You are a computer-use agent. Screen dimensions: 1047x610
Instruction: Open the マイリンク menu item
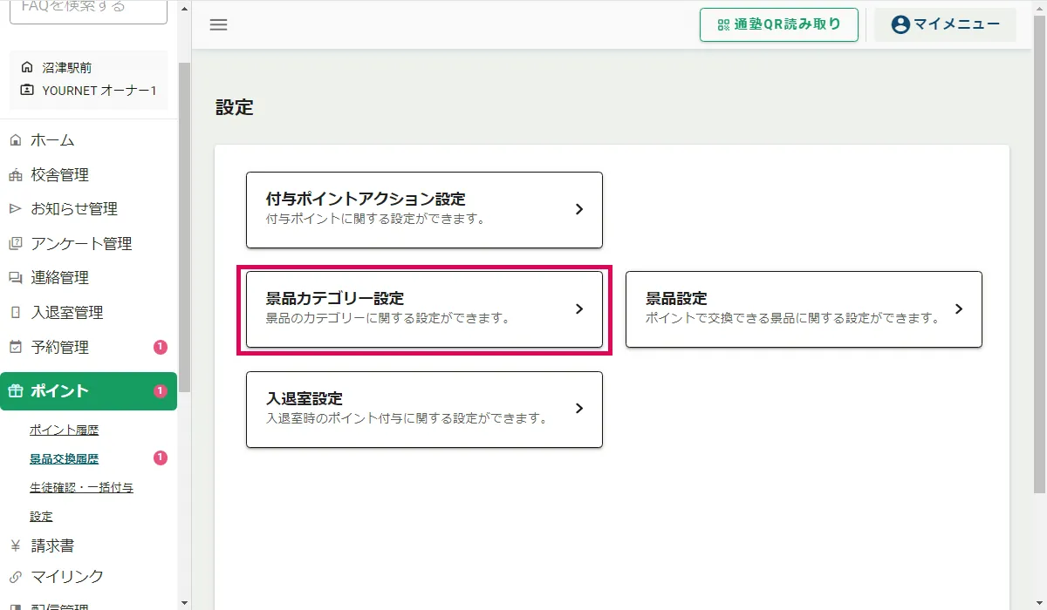click(67, 577)
